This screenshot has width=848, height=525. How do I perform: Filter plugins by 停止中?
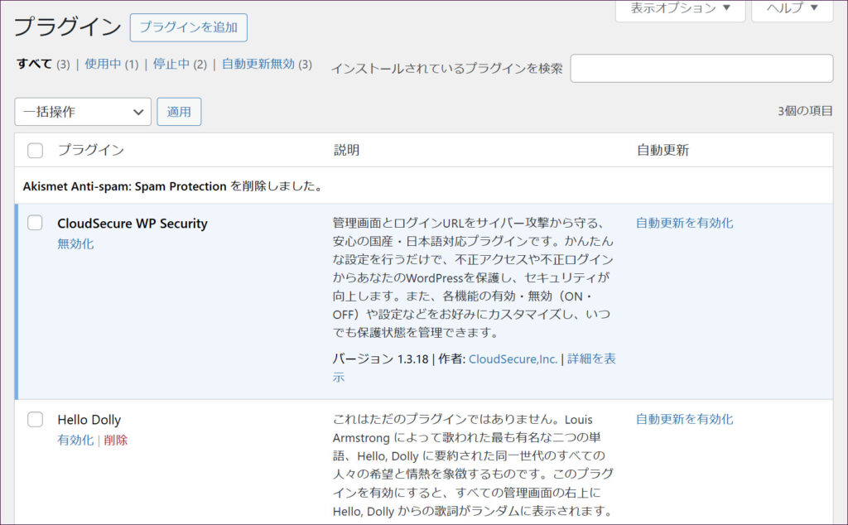pos(171,64)
